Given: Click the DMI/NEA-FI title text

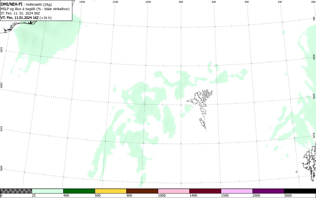Looking at the screenshot, I should click(x=11, y=4).
